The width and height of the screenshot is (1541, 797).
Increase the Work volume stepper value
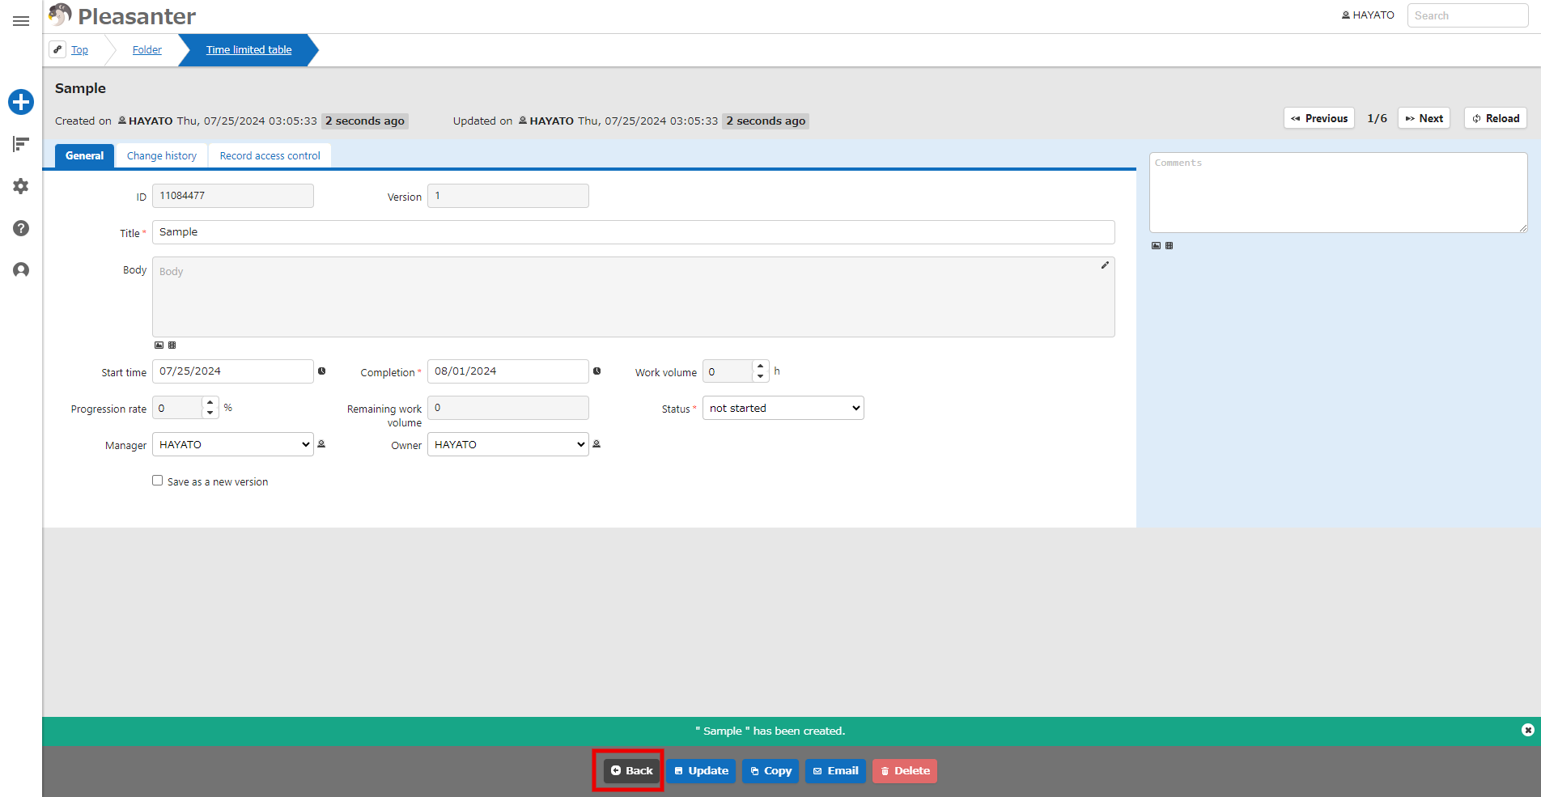tap(760, 366)
